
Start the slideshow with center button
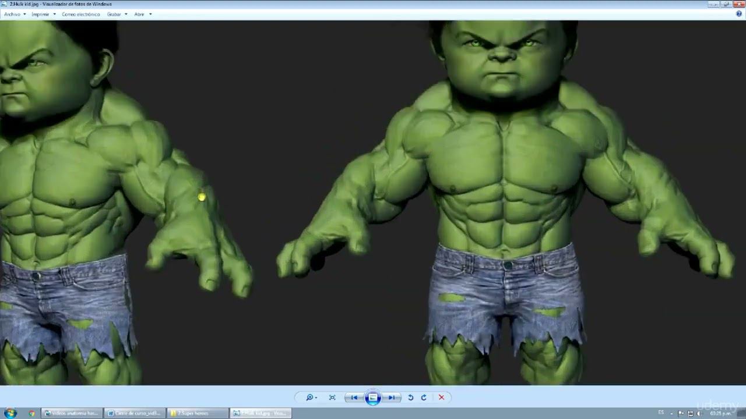373,397
